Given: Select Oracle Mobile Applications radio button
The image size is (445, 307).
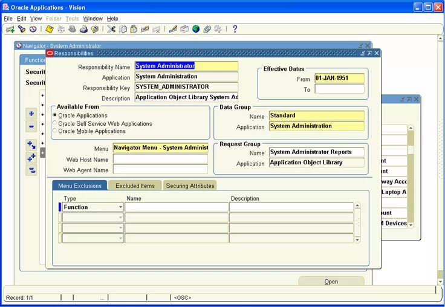Looking at the screenshot, I should [55, 131].
